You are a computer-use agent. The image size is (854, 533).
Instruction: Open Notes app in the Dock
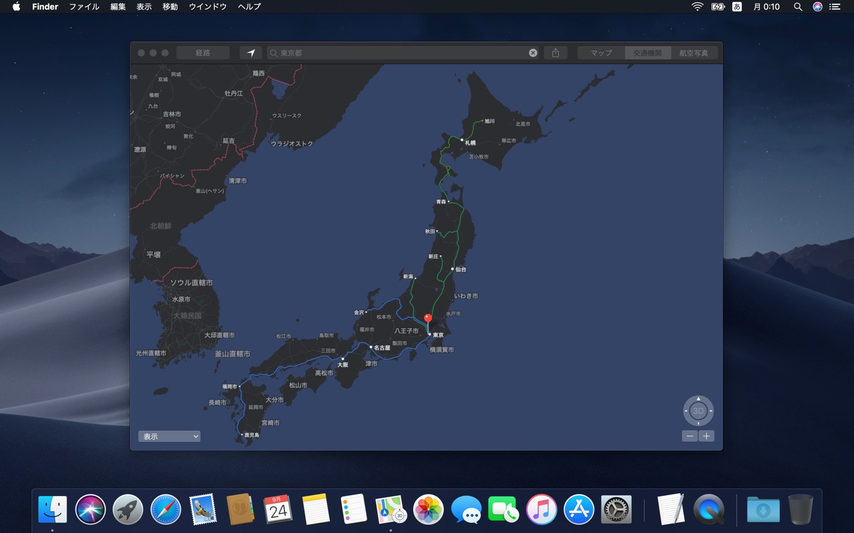pyautogui.click(x=316, y=509)
